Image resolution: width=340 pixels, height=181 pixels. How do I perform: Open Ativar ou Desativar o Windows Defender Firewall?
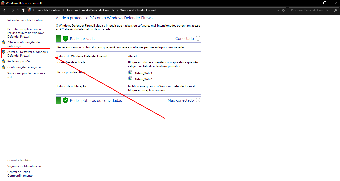click(27, 54)
